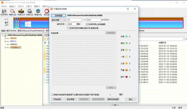
Task: Click the 开始检测 button
Action: click(x=57, y=99)
